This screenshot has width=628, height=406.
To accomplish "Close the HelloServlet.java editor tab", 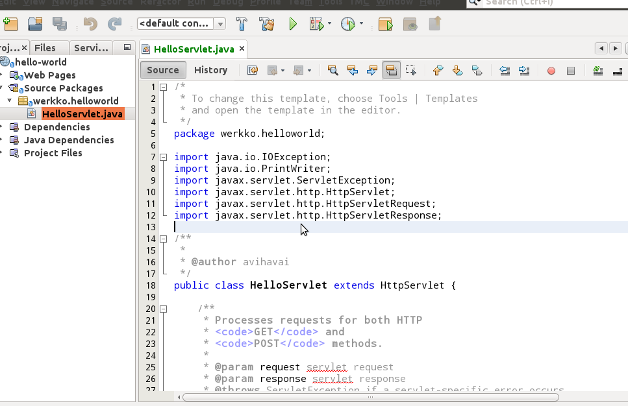I will click(242, 49).
